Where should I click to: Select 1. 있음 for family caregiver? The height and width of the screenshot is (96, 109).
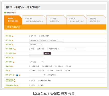(x=30, y=80)
